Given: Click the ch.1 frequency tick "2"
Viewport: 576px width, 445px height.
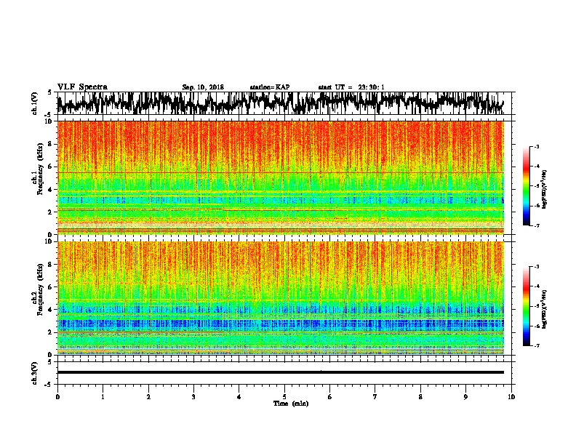Looking at the screenshot, I should (51, 212).
